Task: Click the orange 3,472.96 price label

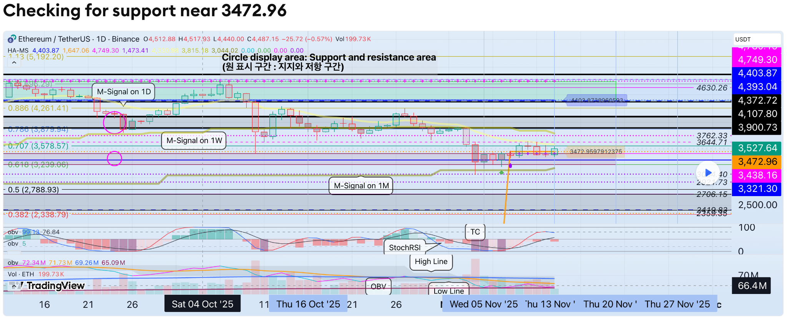Action: (x=757, y=162)
